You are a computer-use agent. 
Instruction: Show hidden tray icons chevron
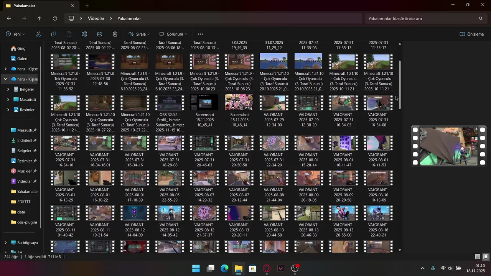coord(423,268)
